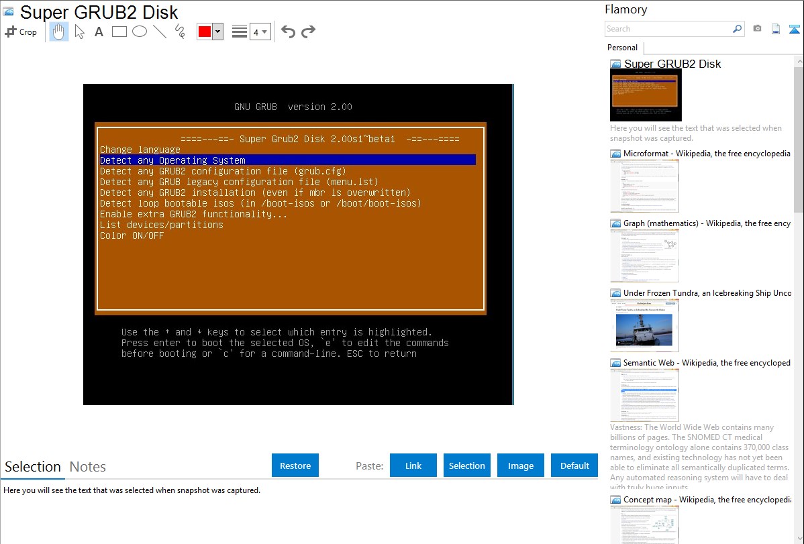Click the 'Here you will see' selection text
This screenshot has width=804, height=544.
[x=132, y=491]
